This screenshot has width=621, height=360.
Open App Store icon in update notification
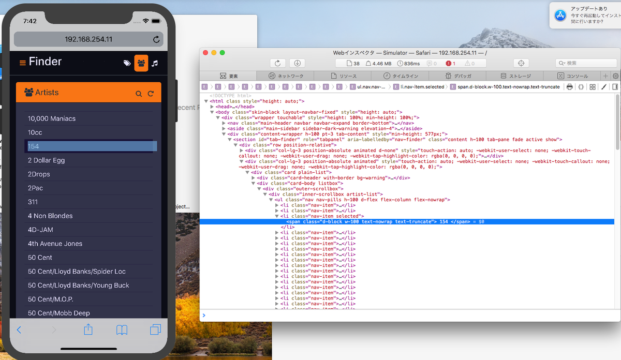[x=560, y=15]
